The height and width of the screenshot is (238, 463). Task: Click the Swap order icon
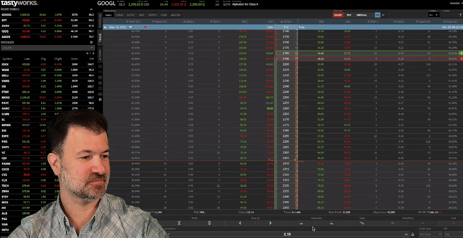[x=362, y=223]
